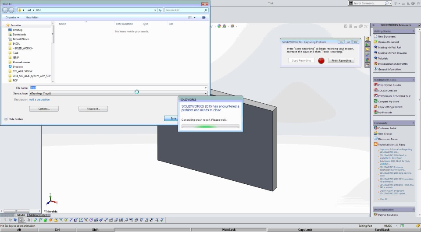Click the Finish Recording button
421x232 pixels.
341,60
